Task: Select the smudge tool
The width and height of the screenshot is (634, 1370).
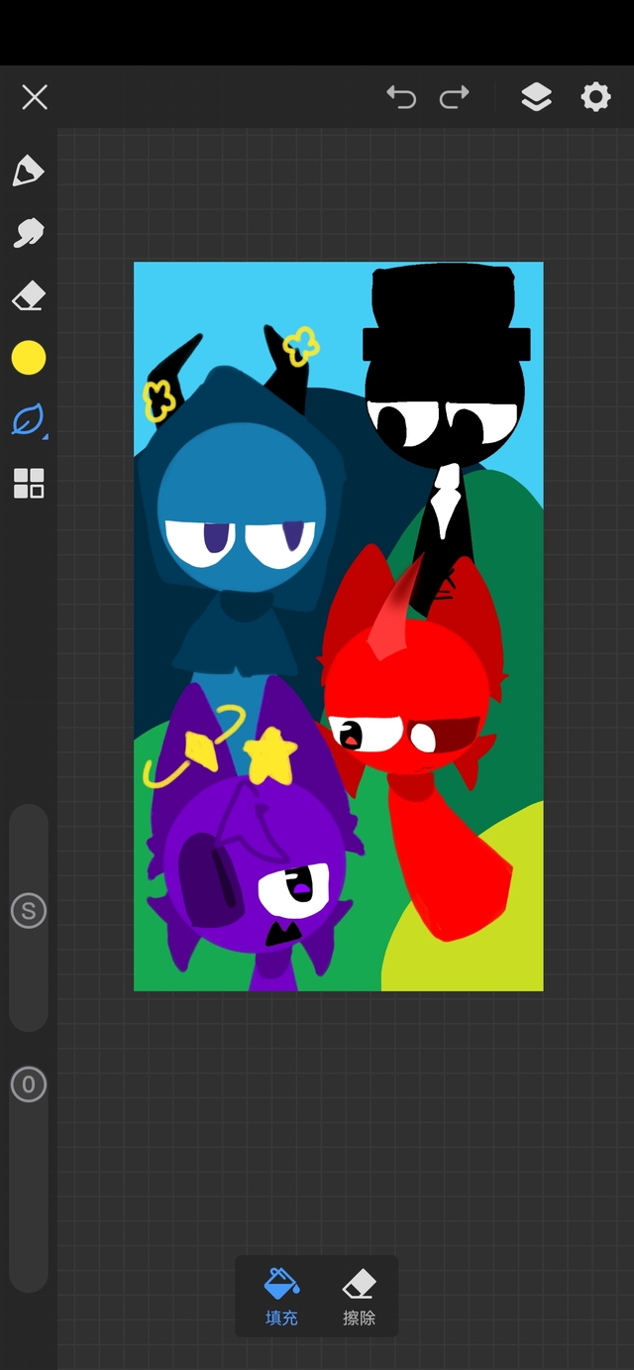Action: (28, 233)
